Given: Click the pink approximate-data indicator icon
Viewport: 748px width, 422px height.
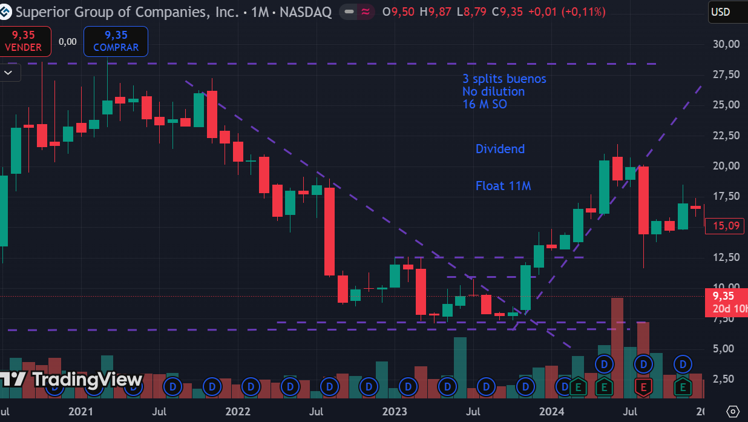Looking at the screenshot, I should coord(366,12).
